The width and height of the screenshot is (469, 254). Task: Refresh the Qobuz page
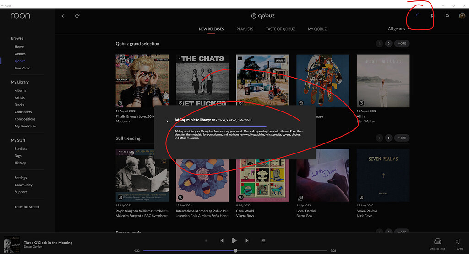[77, 16]
